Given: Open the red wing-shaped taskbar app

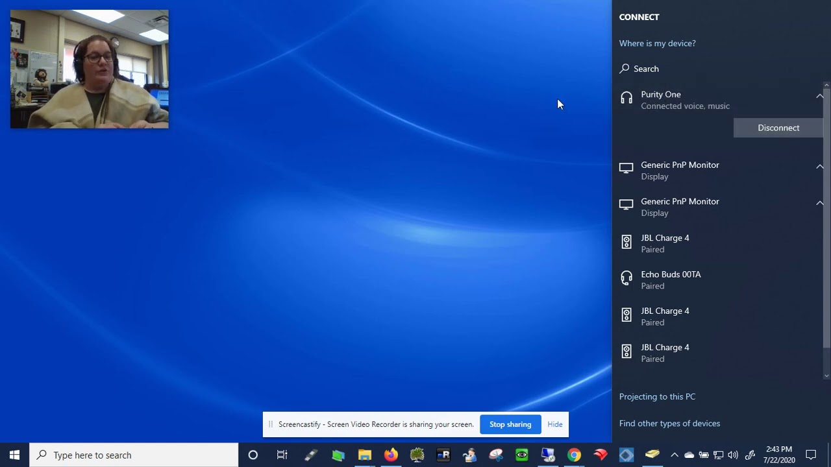Looking at the screenshot, I should pyautogui.click(x=601, y=455).
